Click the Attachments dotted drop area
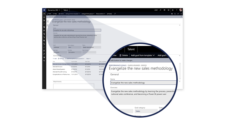The image size is (225, 126). pos(74,86)
